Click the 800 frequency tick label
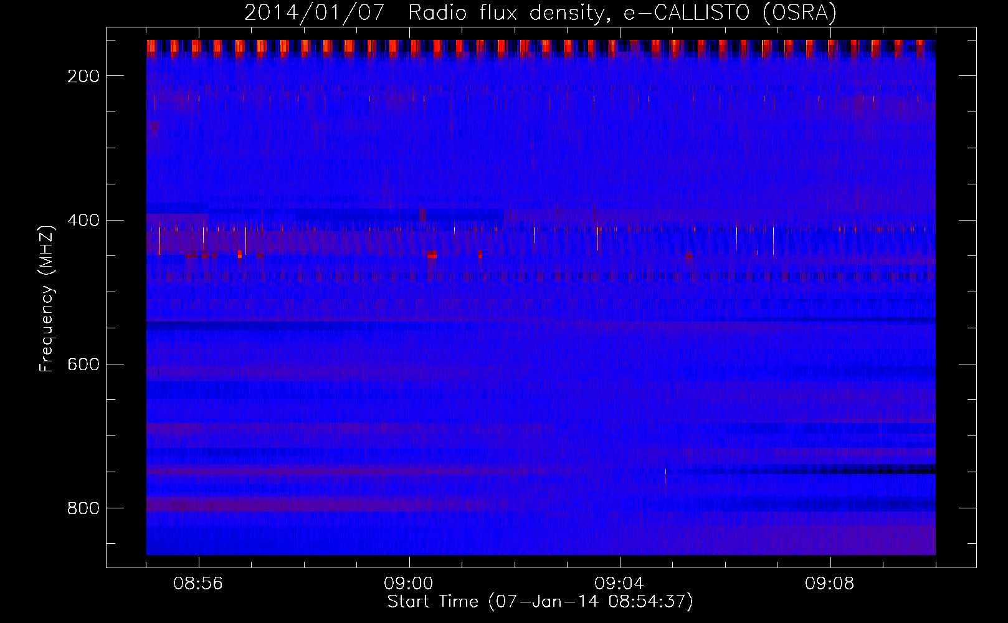1008x623 pixels. (83, 508)
